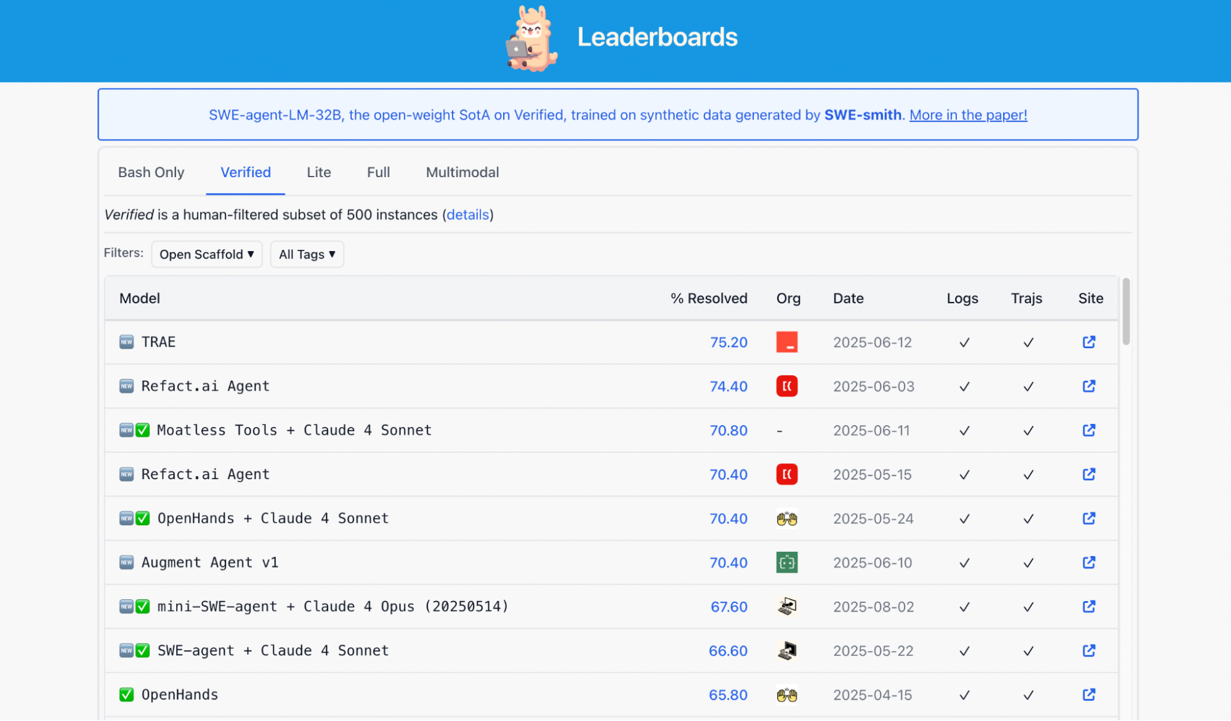The image size is (1231, 721).
Task: Click green checkmark badge on Moatless Tools
Action: click(143, 430)
